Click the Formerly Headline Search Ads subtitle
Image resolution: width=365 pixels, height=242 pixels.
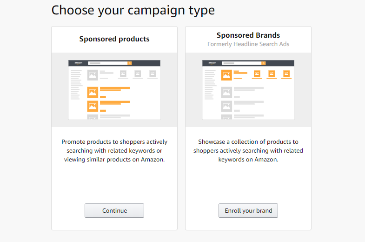pos(248,44)
